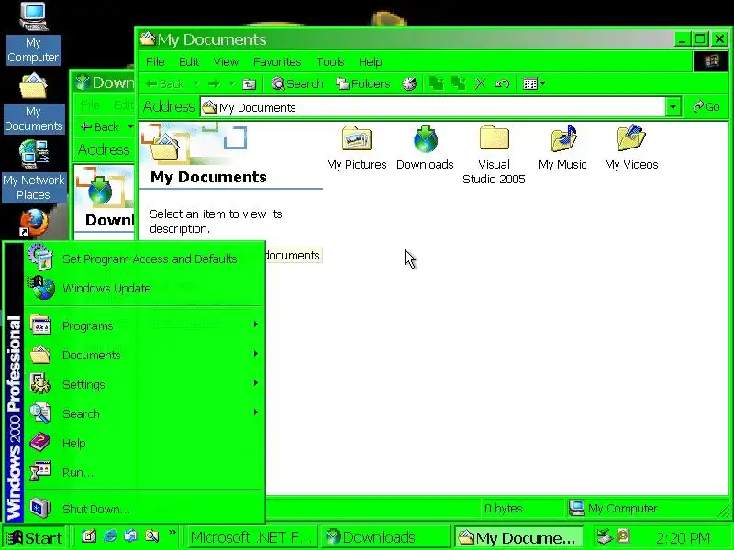Select Shut Down... in the Start menu
Viewport: 734px width, 550px height.
coord(144,509)
